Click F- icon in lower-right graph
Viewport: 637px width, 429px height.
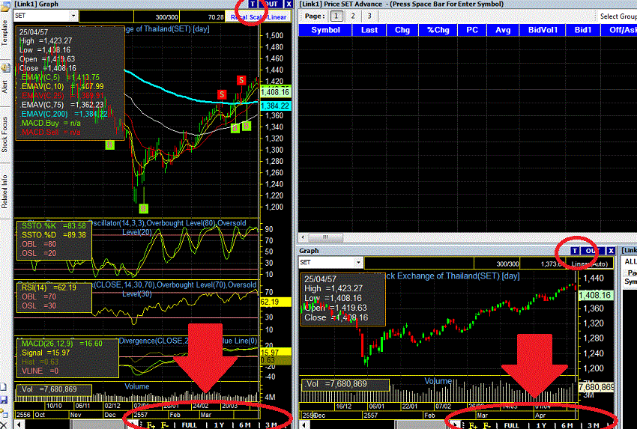[486, 425]
